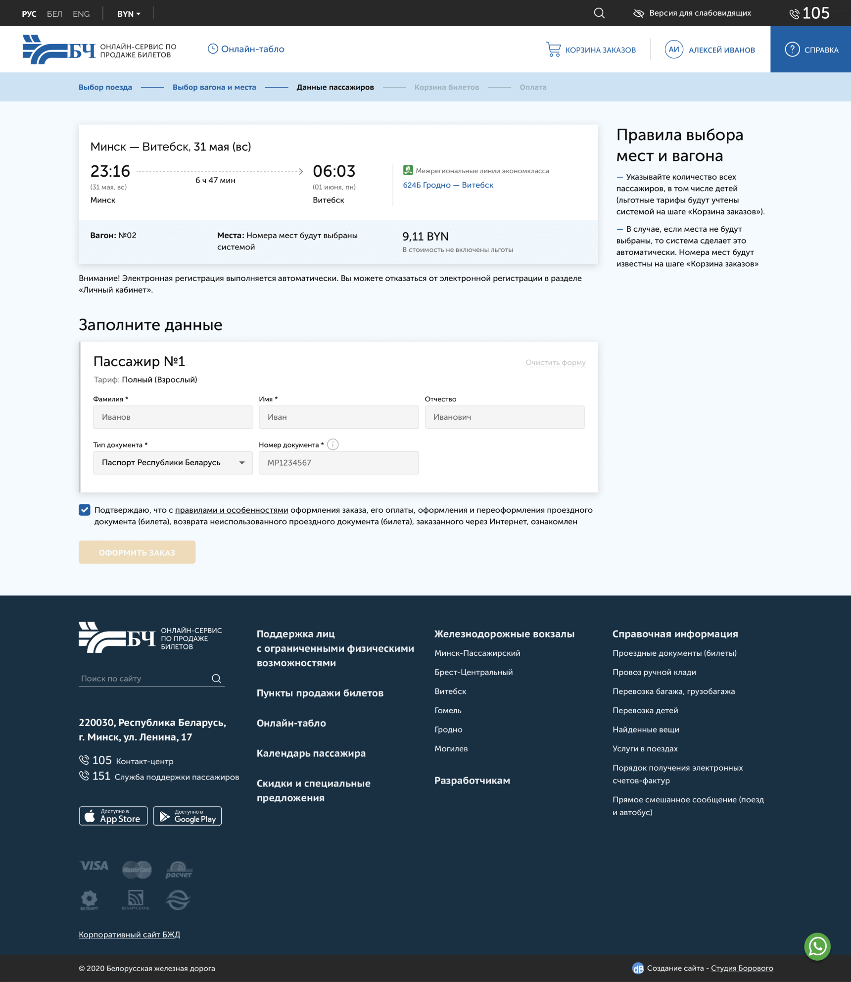
Task: Click the Белкарт payment logo
Action: pos(89,900)
